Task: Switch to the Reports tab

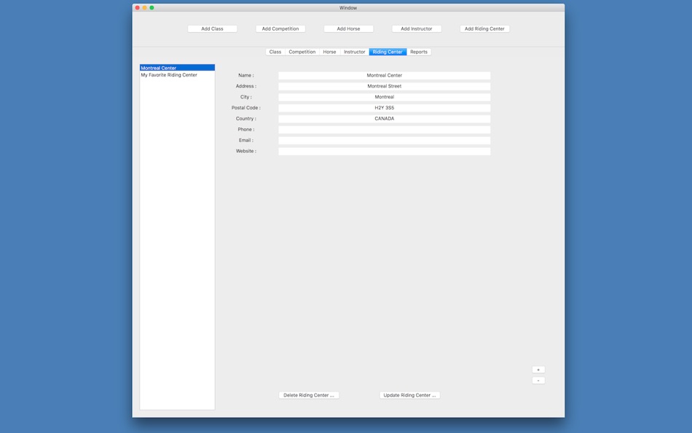Action: click(x=419, y=52)
